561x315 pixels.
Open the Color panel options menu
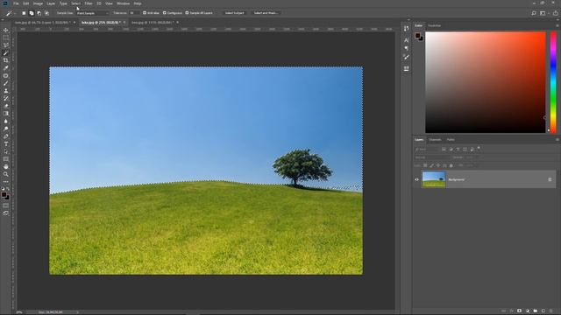(x=557, y=25)
